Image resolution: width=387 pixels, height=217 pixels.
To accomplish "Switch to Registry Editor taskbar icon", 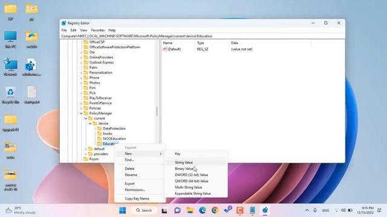I will (x=265, y=210).
